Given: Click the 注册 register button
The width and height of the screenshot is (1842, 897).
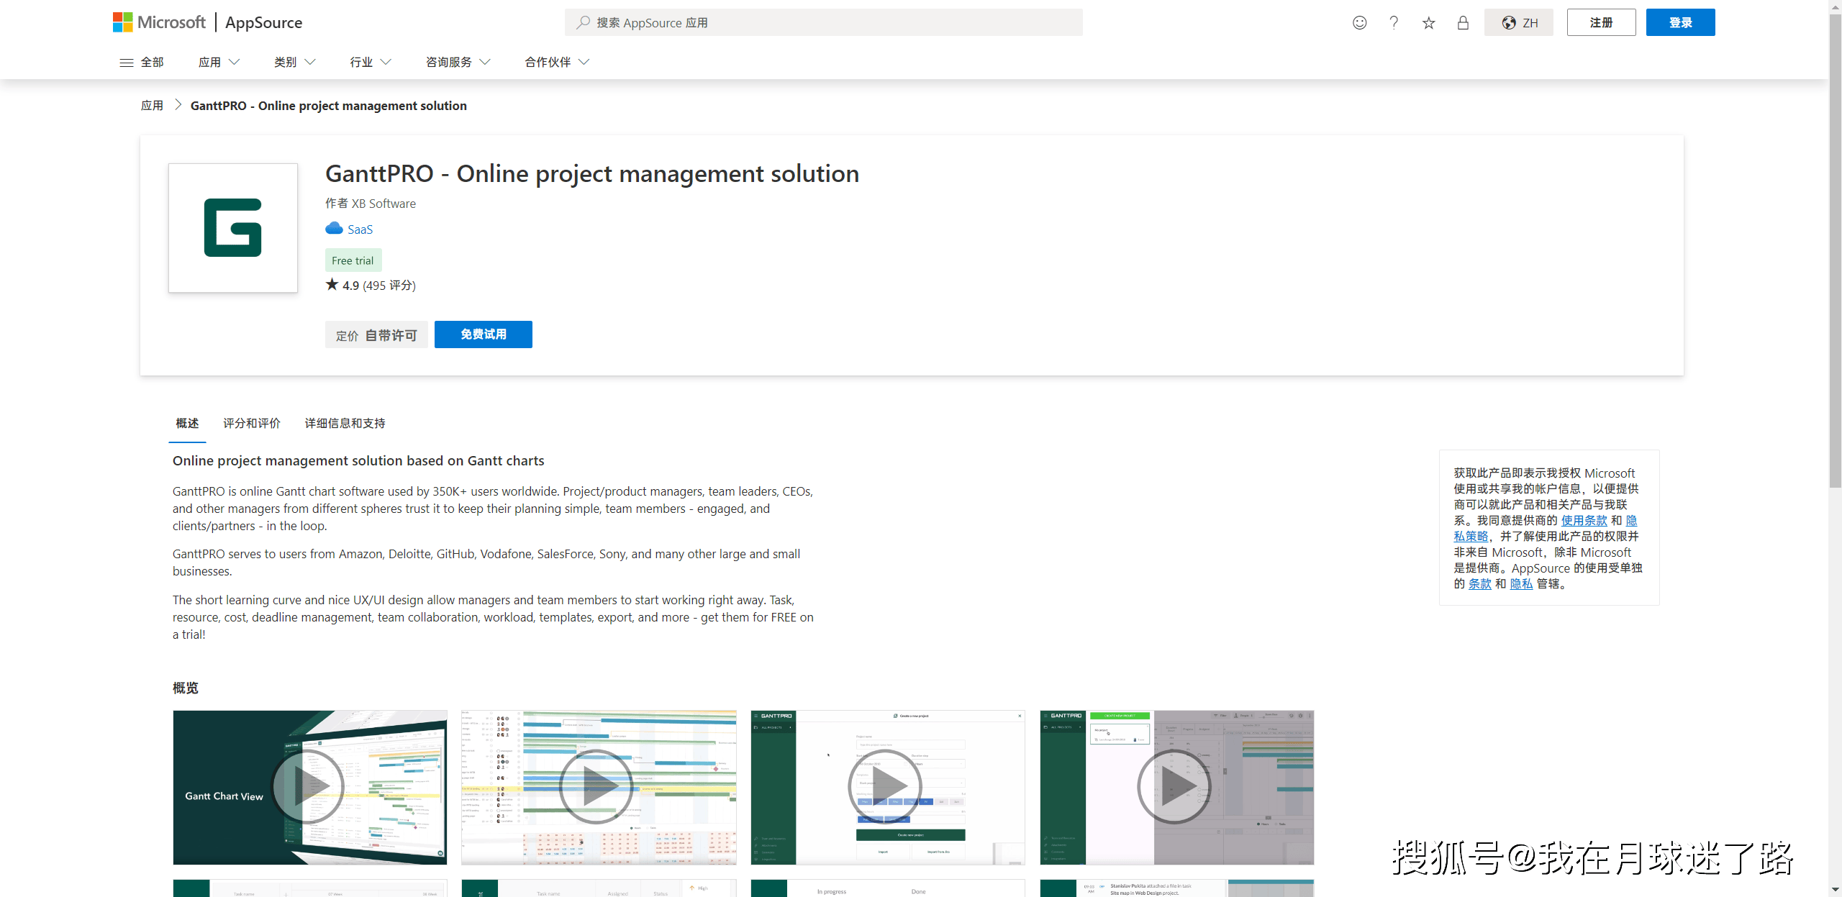Looking at the screenshot, I should (1601, 22).
